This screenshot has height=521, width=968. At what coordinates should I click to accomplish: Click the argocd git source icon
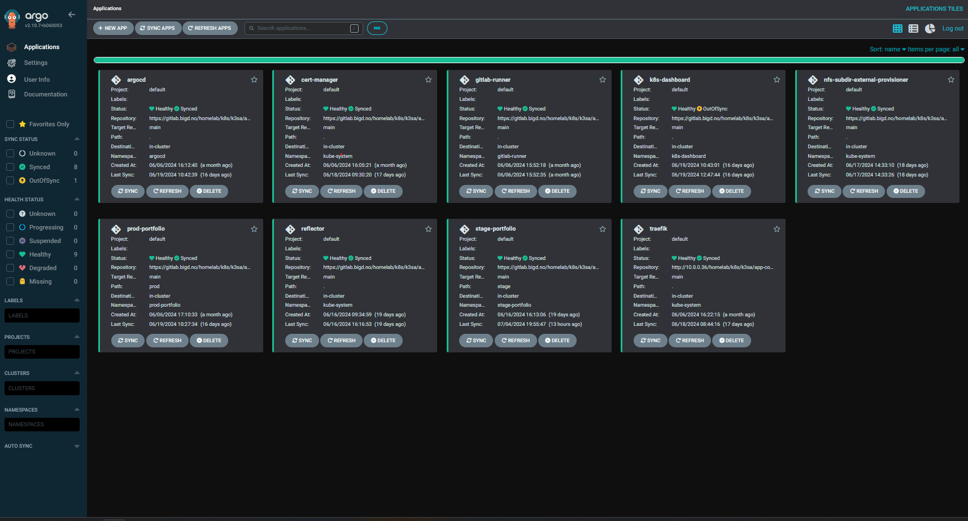tap(116, 80)
